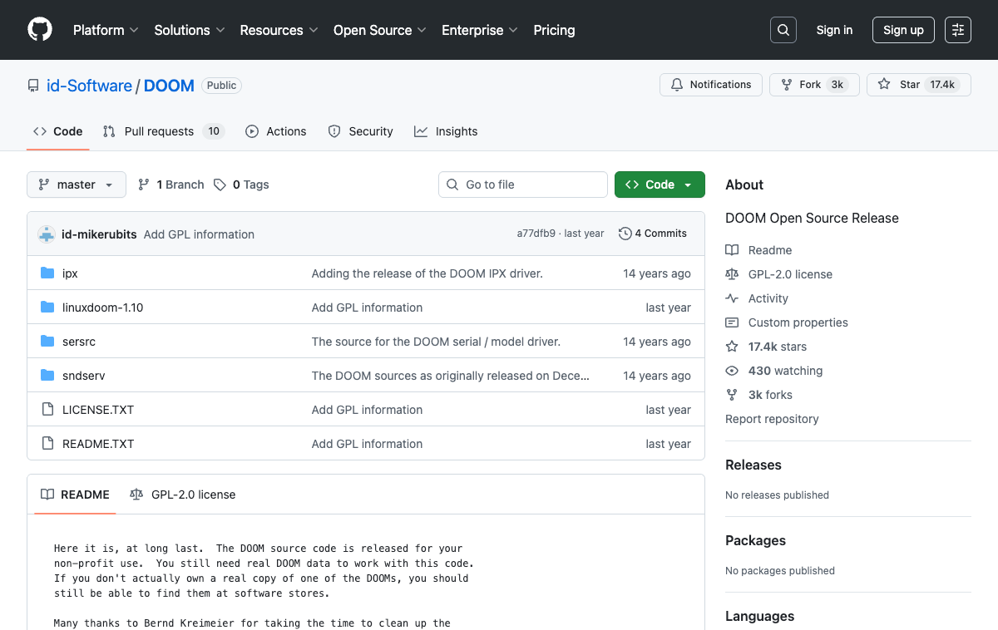Open README.TXT file name
This screenshot has height=630, width=998.
tap(98, 444)
